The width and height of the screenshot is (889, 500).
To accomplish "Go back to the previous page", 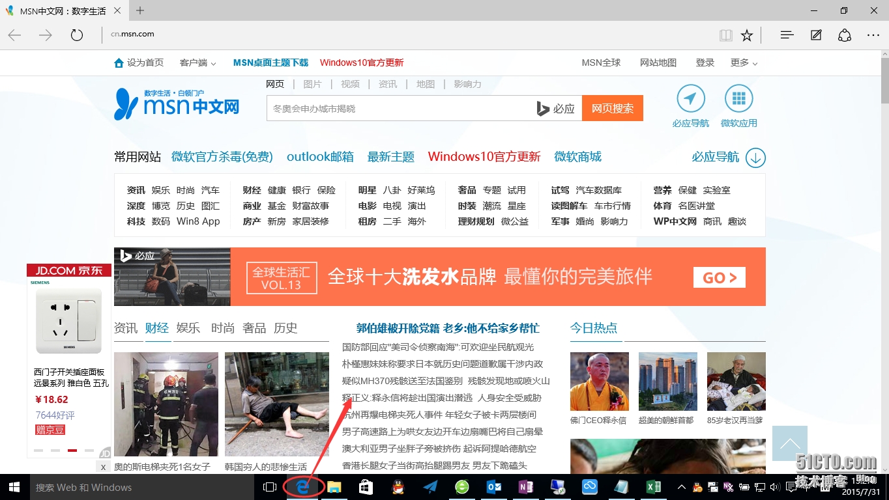I will click(x=14, y=35).
